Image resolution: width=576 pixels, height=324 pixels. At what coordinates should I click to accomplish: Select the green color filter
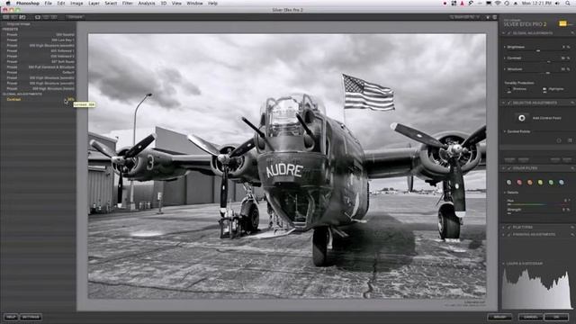[551, 182]
